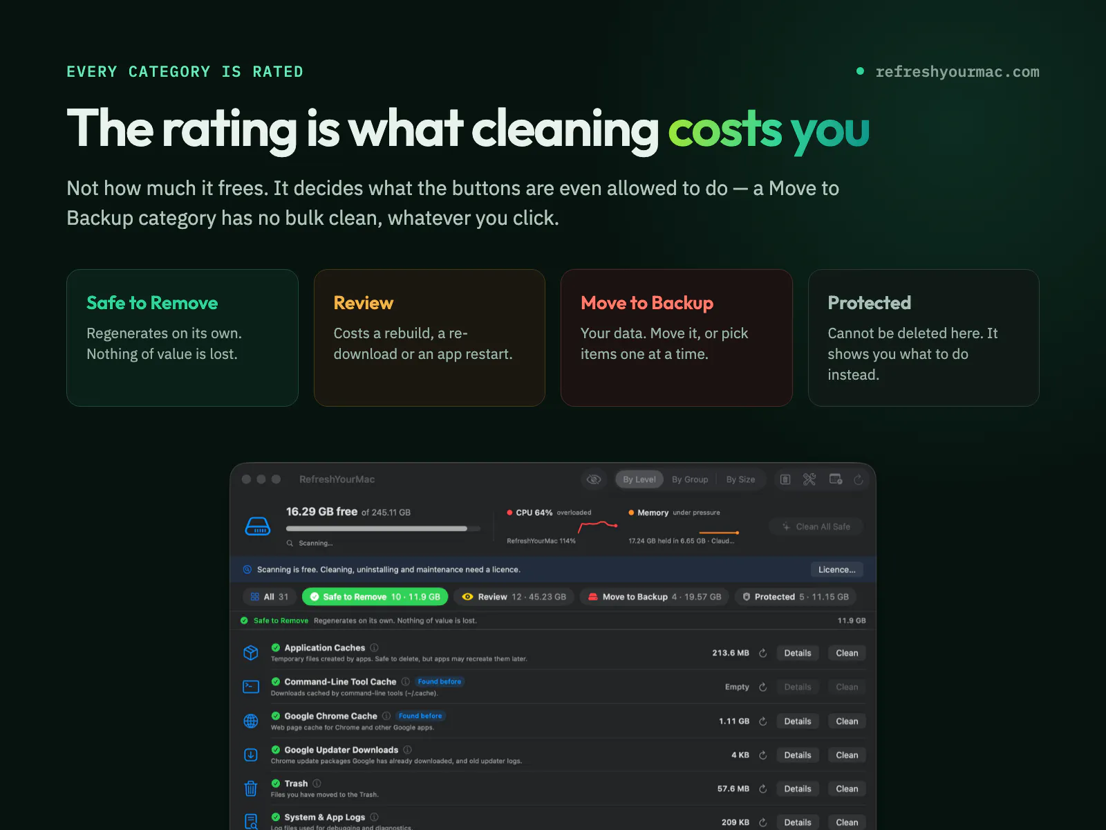Image resolution: width=1106 pixels, height=830 pixels.
Task: Toggle the hidden-items eye icon in toolbar
Action: coord(594,479)
